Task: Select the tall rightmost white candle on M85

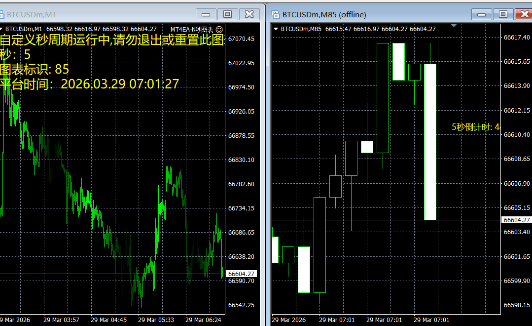Action: coord(430,142)
